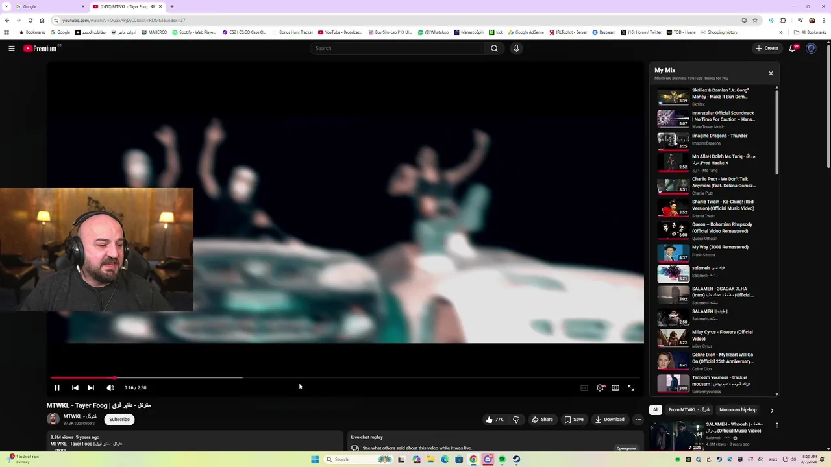
Task: Play Celine Dion My Heart Will Go On
Action: [714, 361]
